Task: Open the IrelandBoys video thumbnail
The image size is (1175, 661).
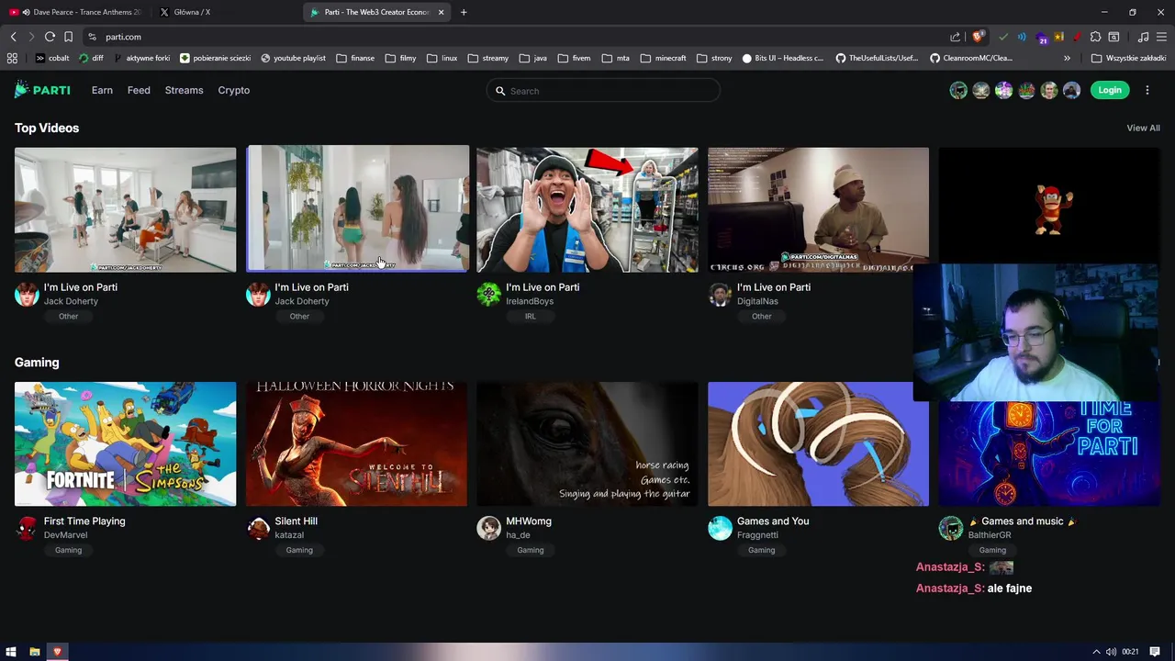Action: pos(587,210)
